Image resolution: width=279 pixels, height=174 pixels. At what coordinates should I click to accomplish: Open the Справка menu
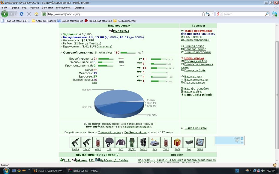coord(79,7)
